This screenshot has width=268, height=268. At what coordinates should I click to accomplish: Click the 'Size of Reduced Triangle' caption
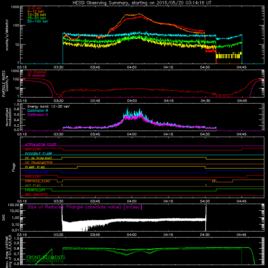[x=85, y=207]
